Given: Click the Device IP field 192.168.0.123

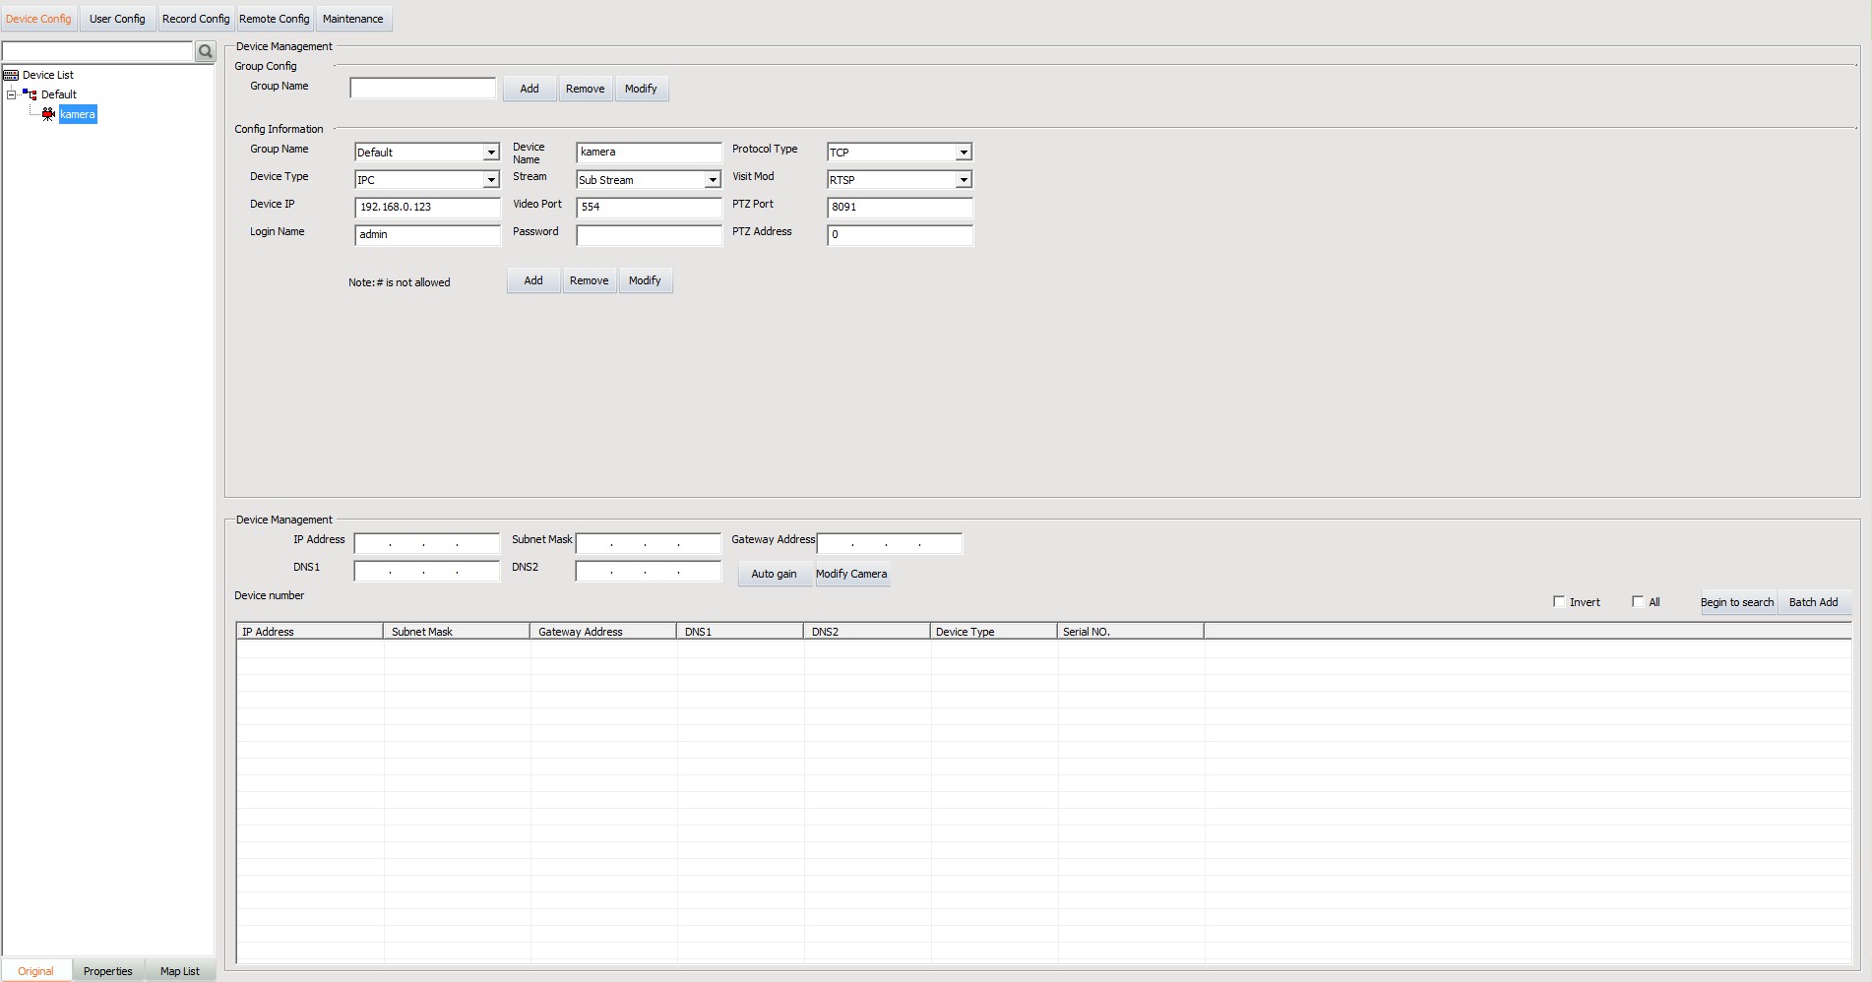Looking at the screenshot, I should coord(427,208).
